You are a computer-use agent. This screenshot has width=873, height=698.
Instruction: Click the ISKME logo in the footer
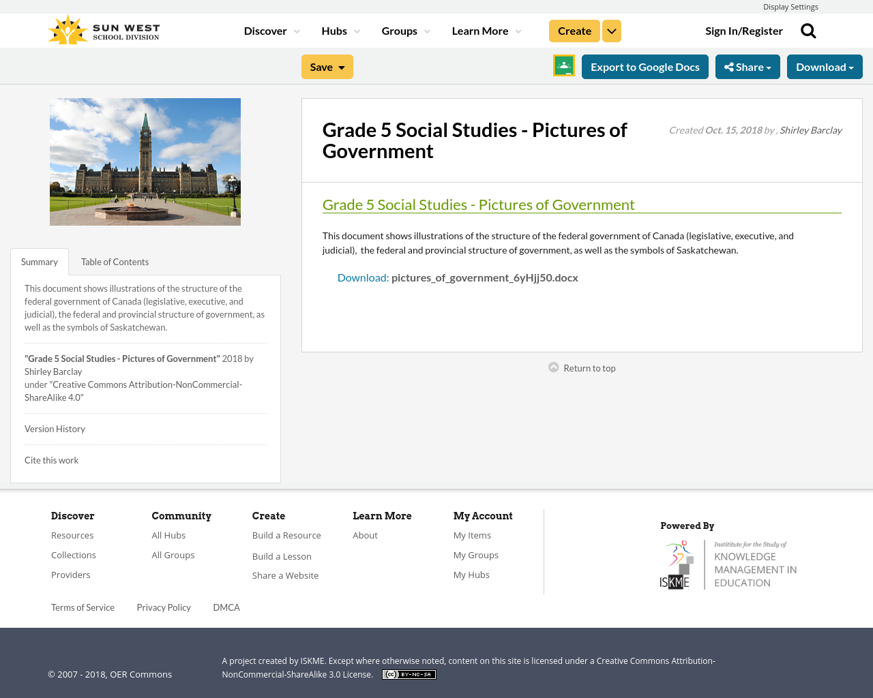(728, 563)
